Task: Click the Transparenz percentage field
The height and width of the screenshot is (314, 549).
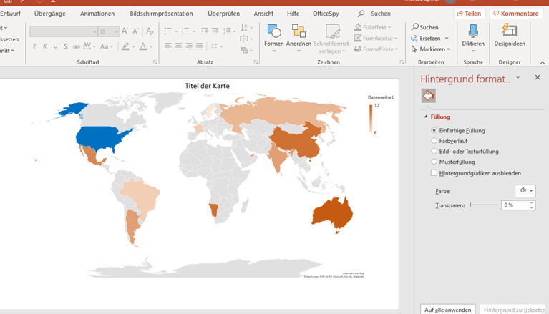Action: pos(515,205)
